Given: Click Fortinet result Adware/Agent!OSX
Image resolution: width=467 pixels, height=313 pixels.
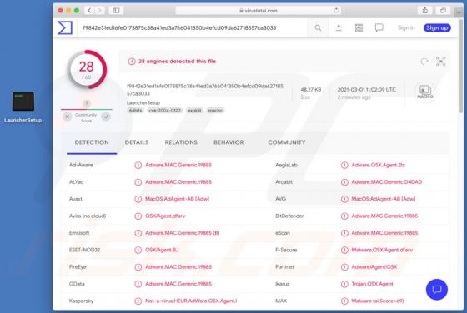Looking at the screenshot, I should [374, 266].
